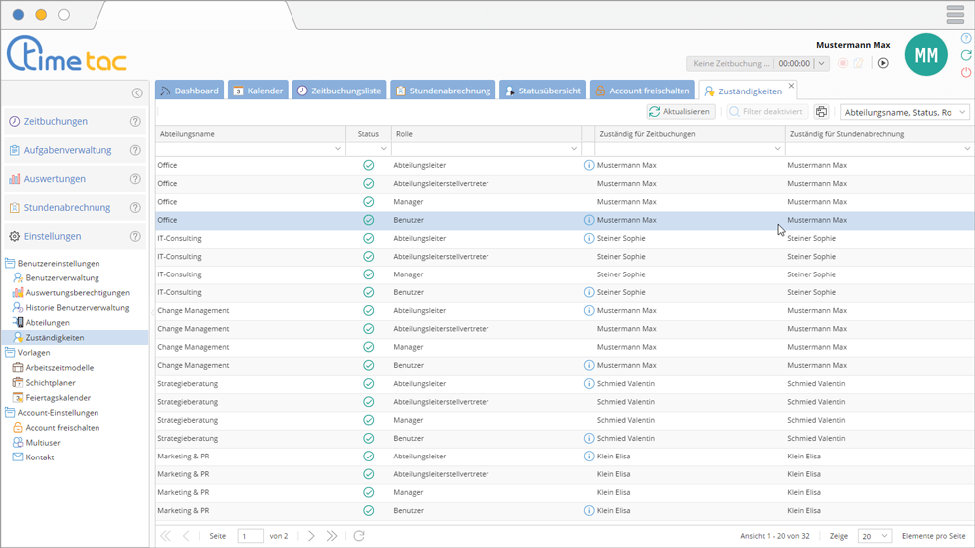The height and width of the screenshot is (548, 975).
Task: Open the column selector dropdown Abteilungsname, Status
Action: click(904, 112)
